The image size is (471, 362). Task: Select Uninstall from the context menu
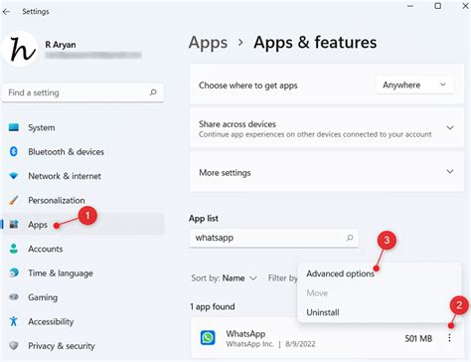[x=323, y=312]
